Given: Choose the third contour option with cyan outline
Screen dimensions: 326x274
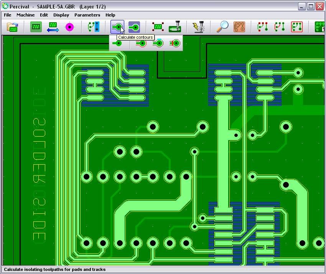Looking at the screenshot, I should point(158,43).
